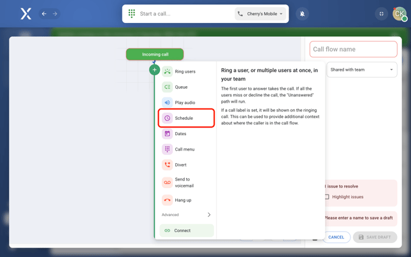The height and width of the screenshot is (257, 411).
Task: Open the Shared with team dropdown
Action: 362,70
